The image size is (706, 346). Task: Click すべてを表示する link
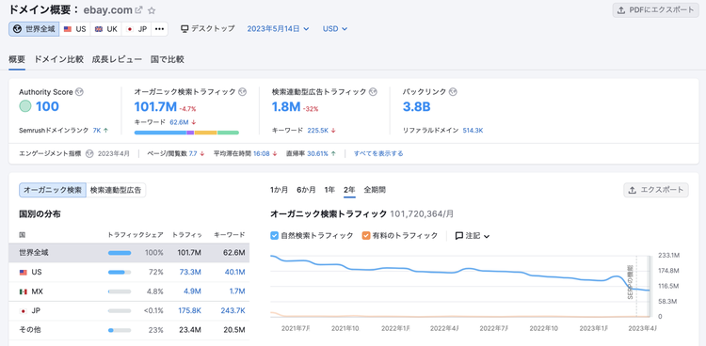378,153
